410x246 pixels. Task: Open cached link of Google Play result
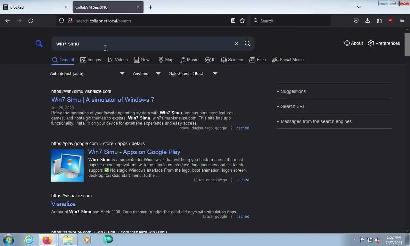(x=243, y=180)
